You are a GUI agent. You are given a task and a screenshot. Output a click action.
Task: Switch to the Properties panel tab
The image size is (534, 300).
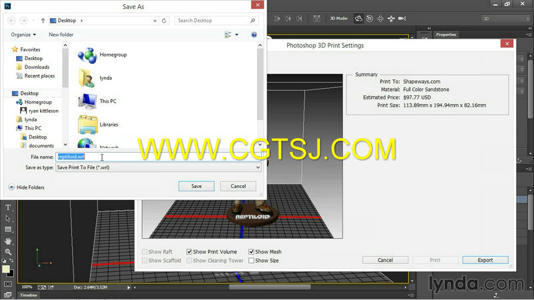[x=446, y=35]
